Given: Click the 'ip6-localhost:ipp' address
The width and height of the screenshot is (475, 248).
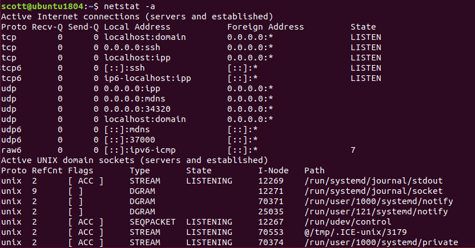Looking at the screenshot, I should [147, 78].
